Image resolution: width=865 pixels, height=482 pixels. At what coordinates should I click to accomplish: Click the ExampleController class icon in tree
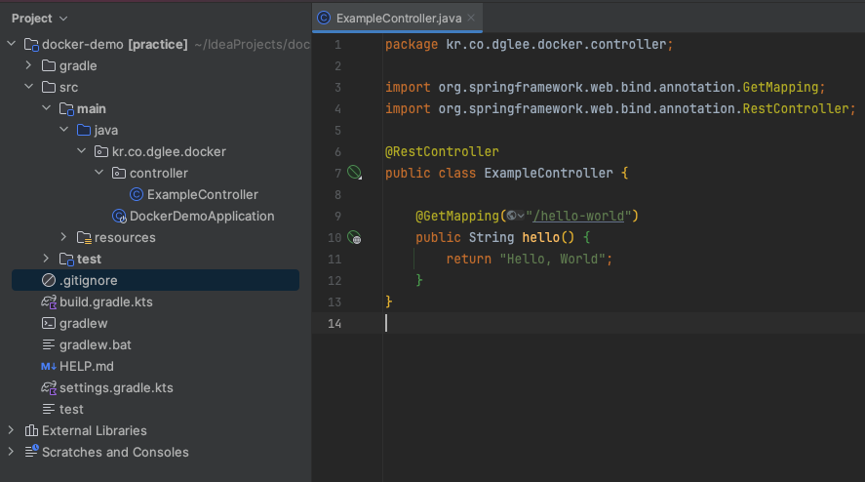(x=137, y=195)
